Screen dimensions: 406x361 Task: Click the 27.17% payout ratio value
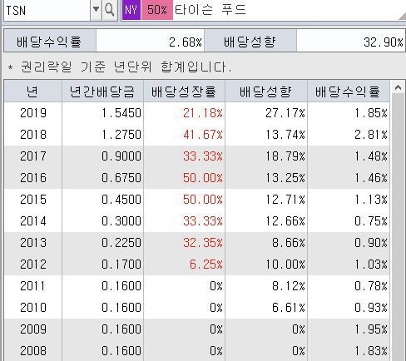pyautogui.click(x=285, y=113)
